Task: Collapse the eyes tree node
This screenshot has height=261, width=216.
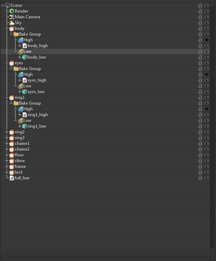Action: coord(7,63)
